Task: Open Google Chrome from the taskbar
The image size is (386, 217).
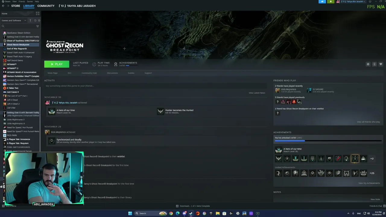Action: (171, 213)
